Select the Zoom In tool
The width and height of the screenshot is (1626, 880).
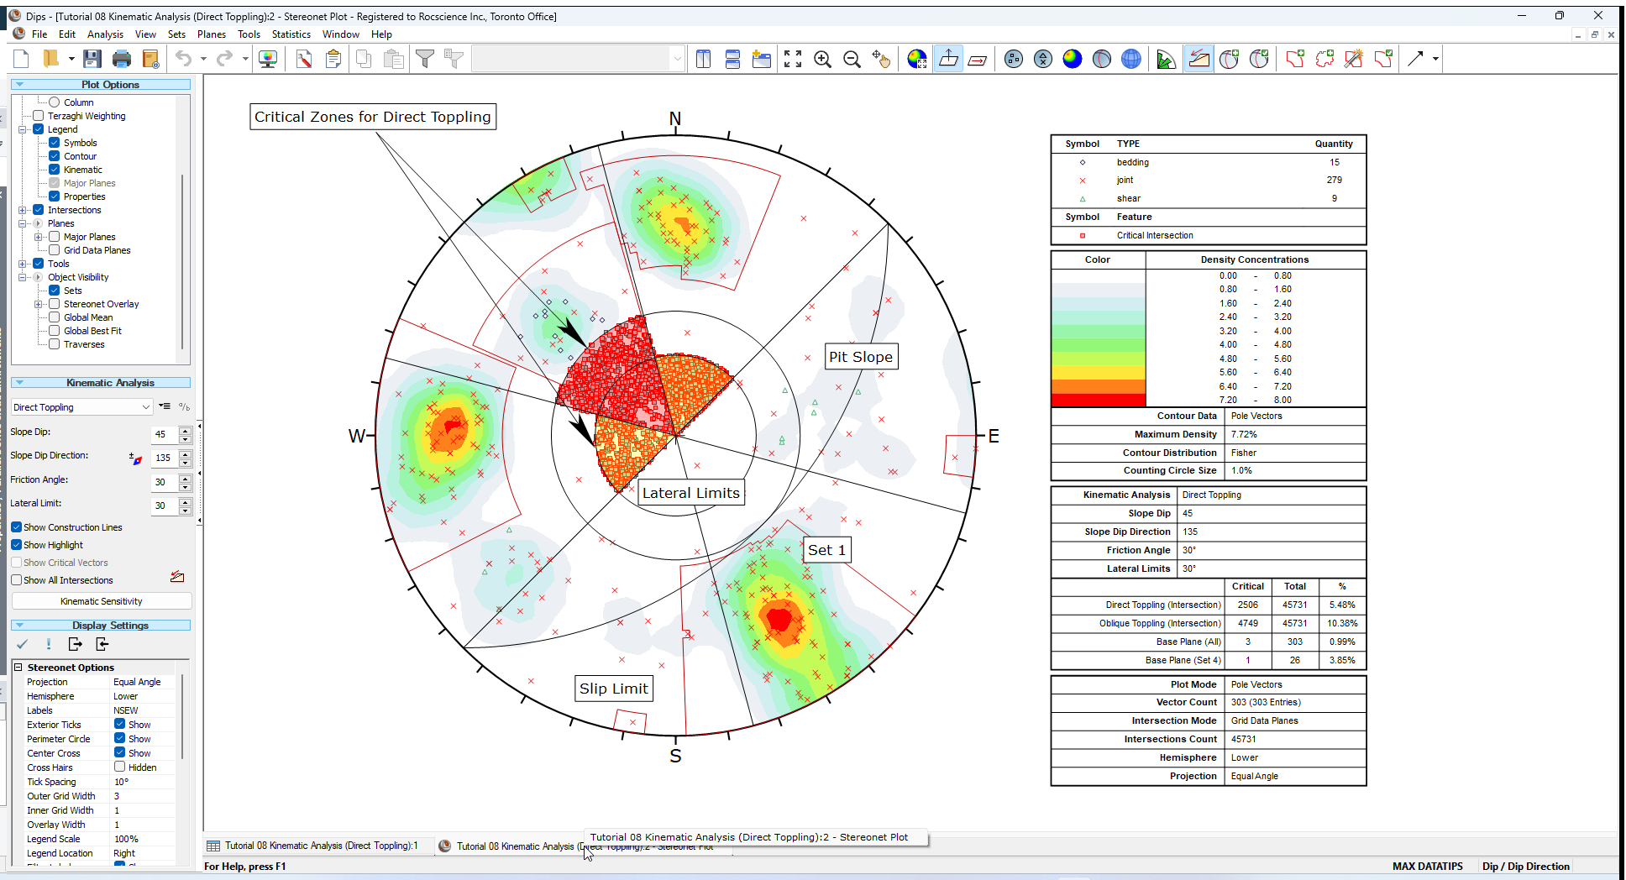click(x=823, y=59)
